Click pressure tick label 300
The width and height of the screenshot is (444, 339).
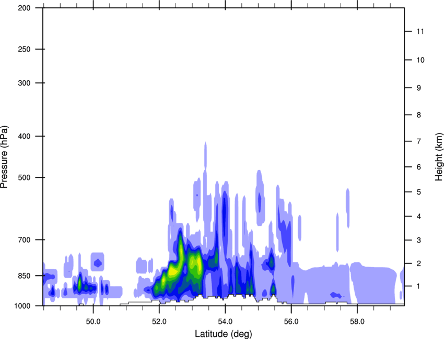click(x=24, y=83)
